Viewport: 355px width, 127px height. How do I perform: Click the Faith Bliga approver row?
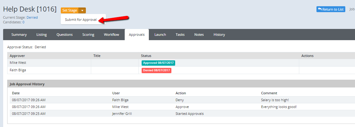[18, 70]
